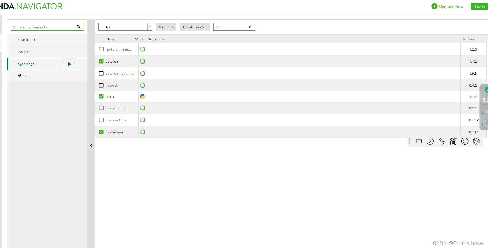Uncheck the torch package checkbox
Viewport: 488px width, 248px height.
click(x=101, y=96)
